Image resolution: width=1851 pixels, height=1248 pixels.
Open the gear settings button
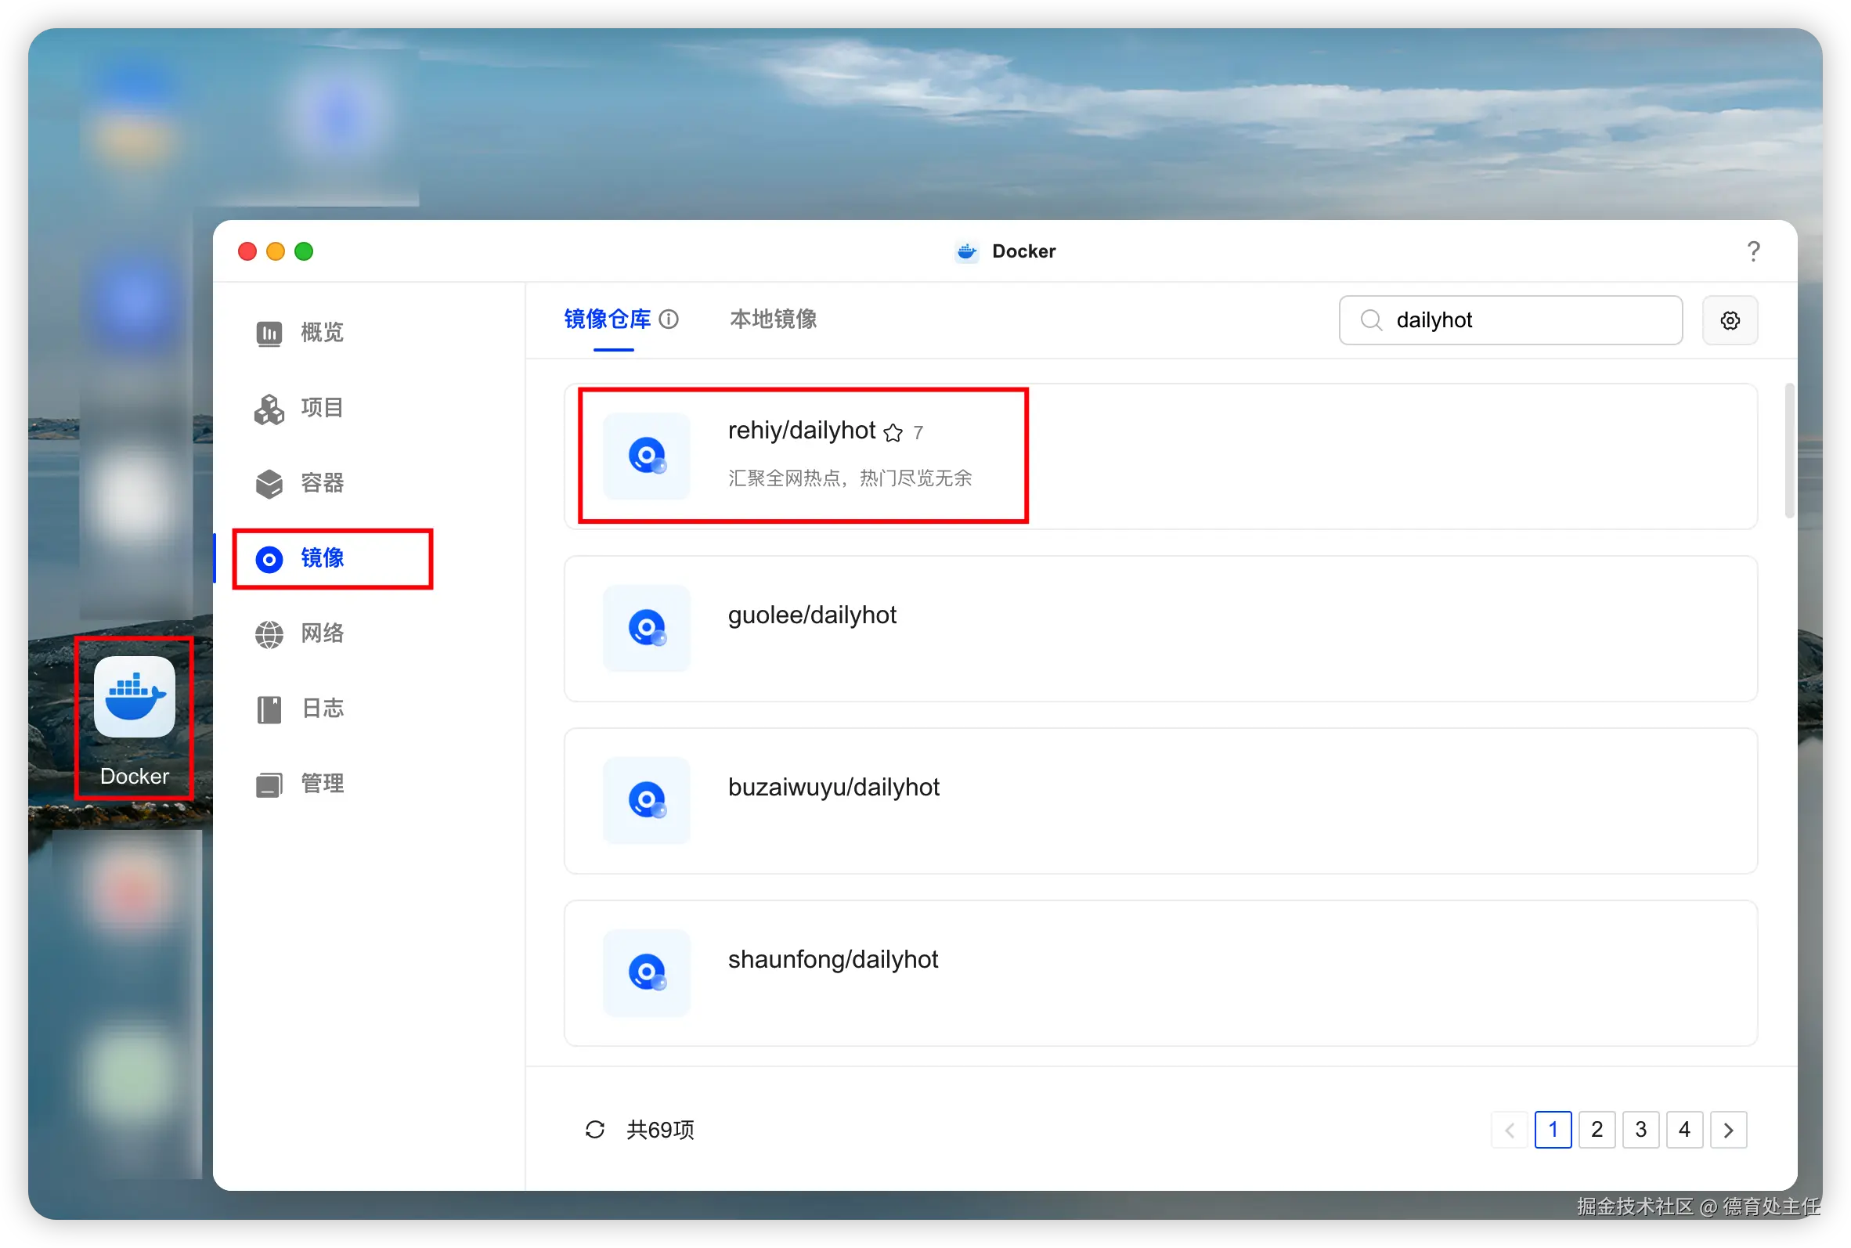click(1730, 320)
